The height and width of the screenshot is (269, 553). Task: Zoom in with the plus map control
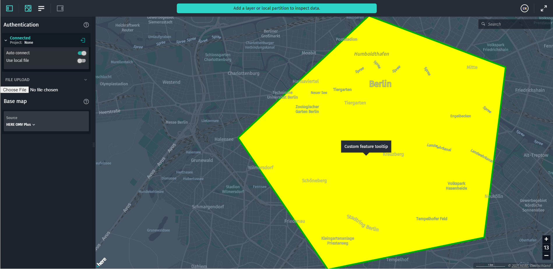pyautogui.click(x=546, y=239)
